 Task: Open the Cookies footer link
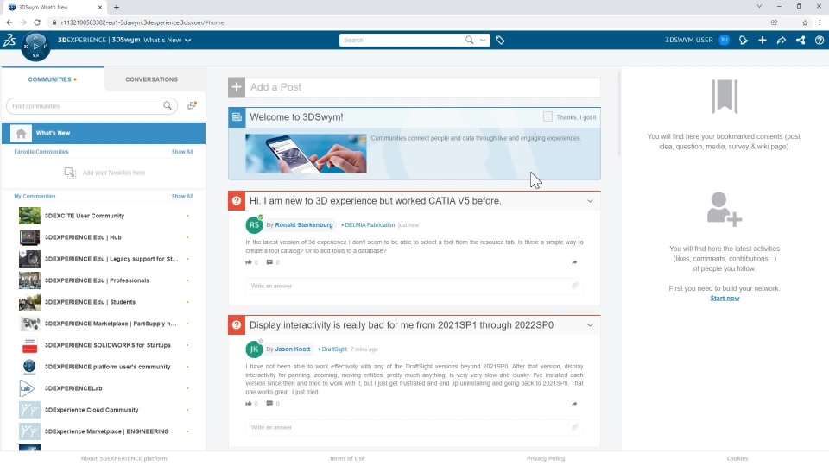(737, 458)
